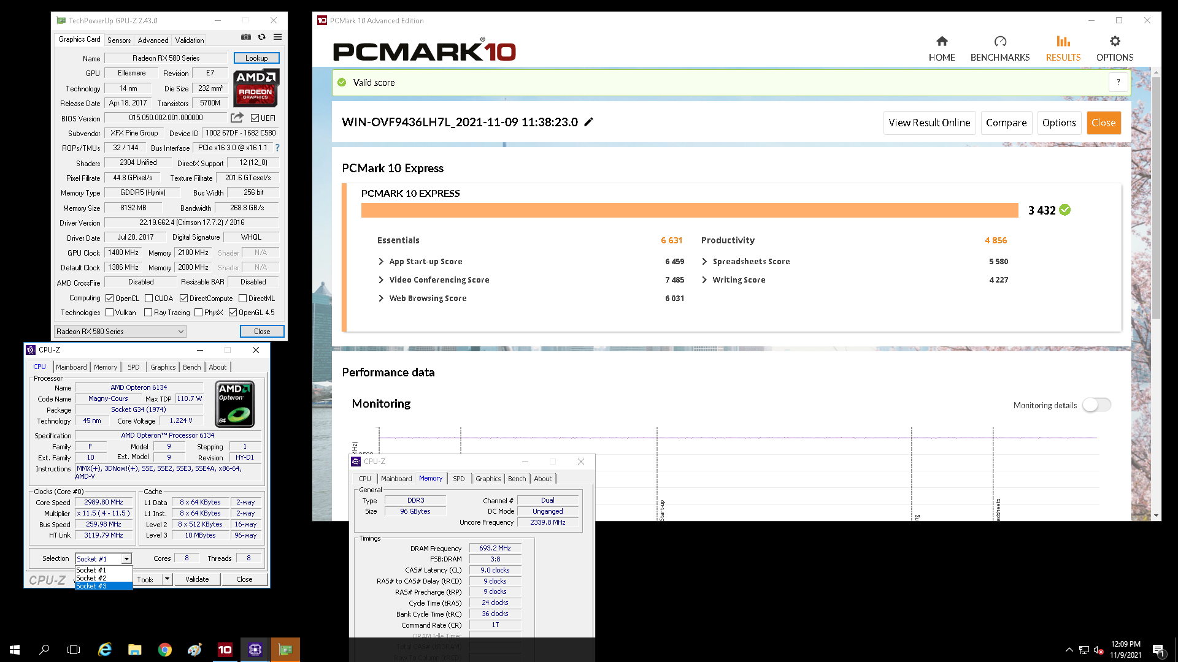1178x662 pixels.
Task: Toggle Ray Tracing checkbox
Action: click(148, 313)
